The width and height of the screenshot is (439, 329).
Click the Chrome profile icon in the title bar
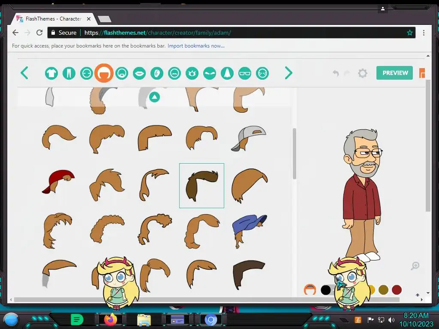coord(383,9)
